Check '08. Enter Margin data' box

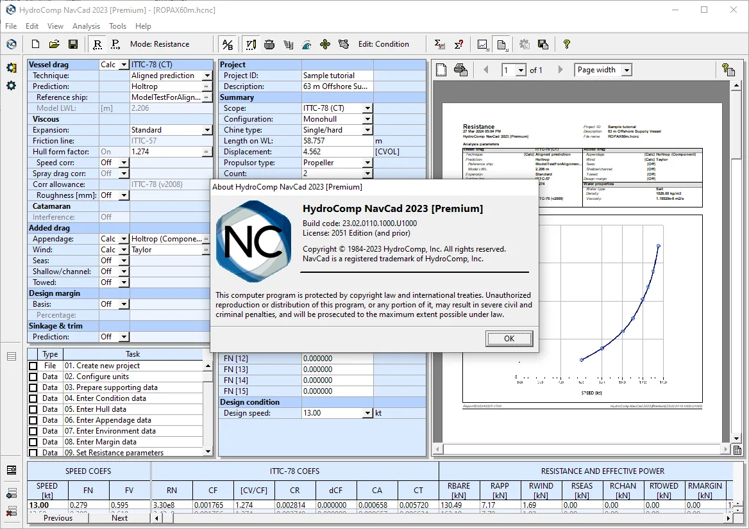tap(33, 442)
